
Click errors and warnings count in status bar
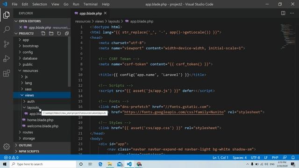coord(11,158)
